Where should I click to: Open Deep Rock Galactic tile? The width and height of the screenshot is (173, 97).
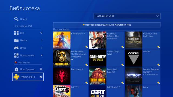(107, 76)
